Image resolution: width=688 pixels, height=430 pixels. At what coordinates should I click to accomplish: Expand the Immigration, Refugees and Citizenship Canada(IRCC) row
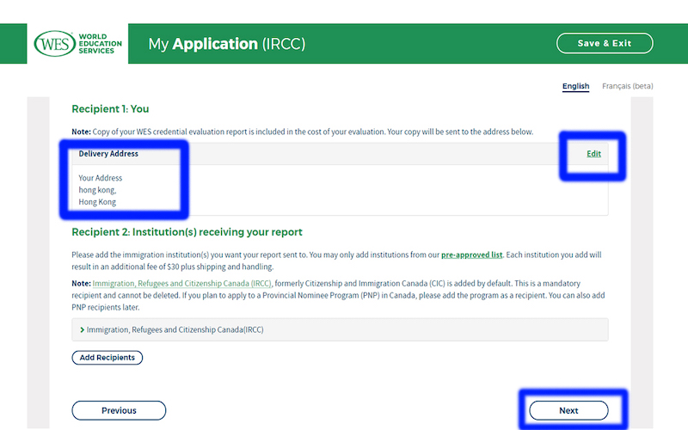(x=340, y=329)
